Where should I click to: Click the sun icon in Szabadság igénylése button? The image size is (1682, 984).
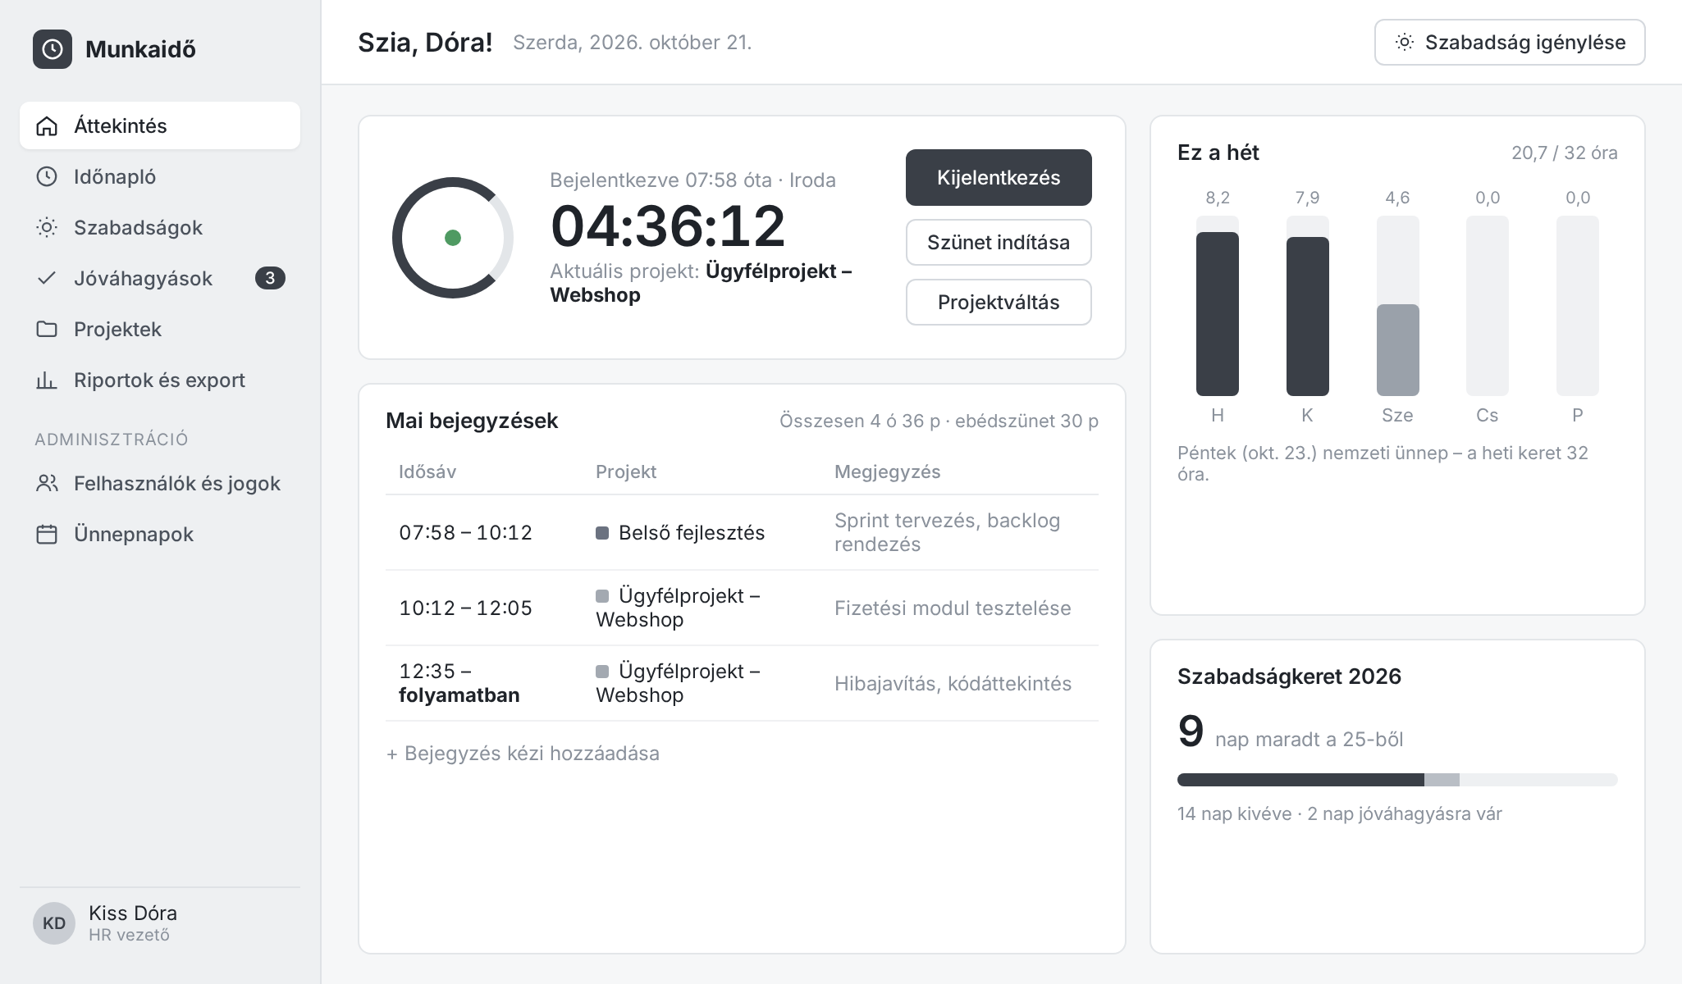coord(1405,43)
